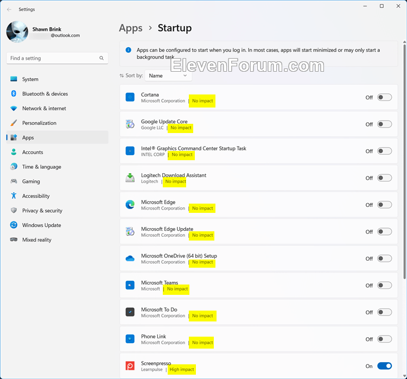This screenshot has height=379, width=407.
Task: Open Time & language settings
Action: (x=57, y=167)
